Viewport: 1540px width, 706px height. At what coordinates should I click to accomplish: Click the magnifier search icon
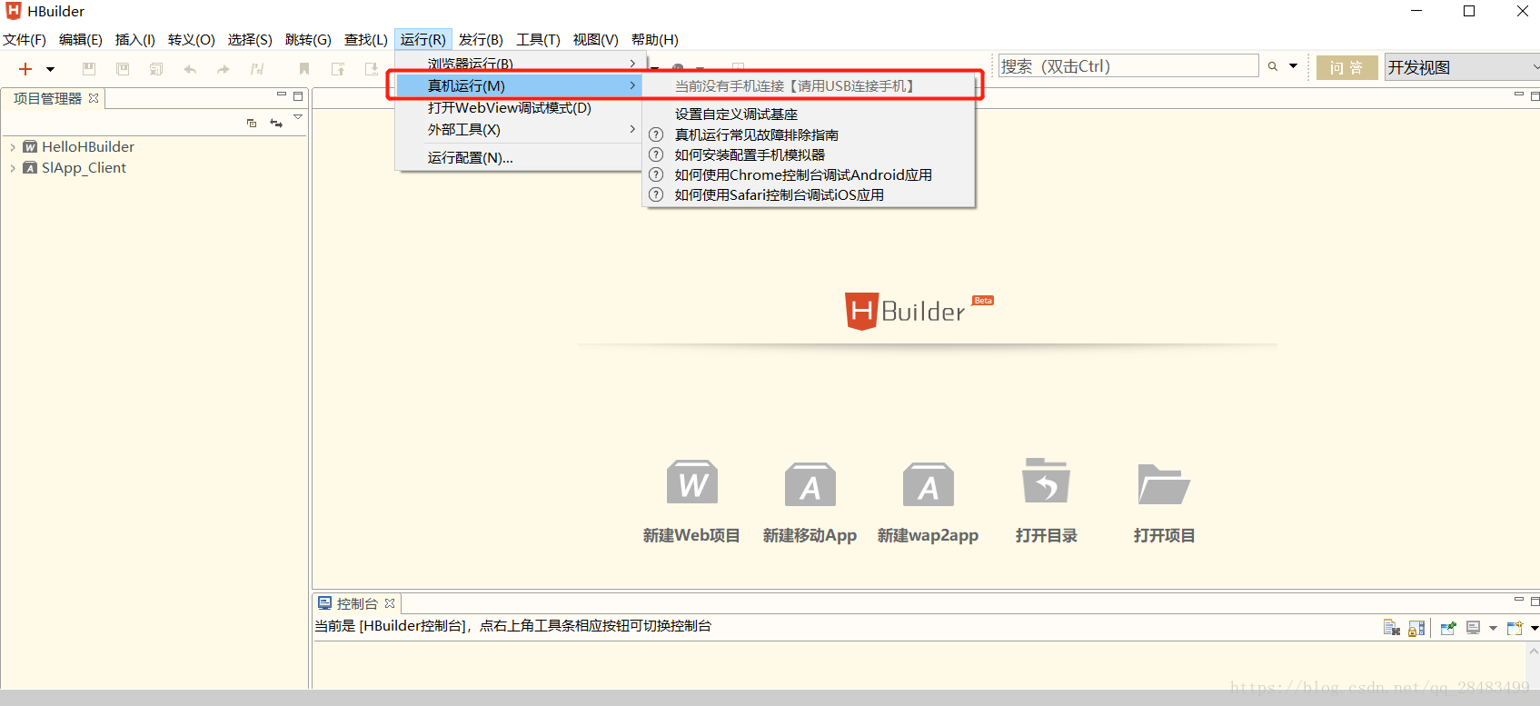pyautogui.click(x=1273, y=66)
